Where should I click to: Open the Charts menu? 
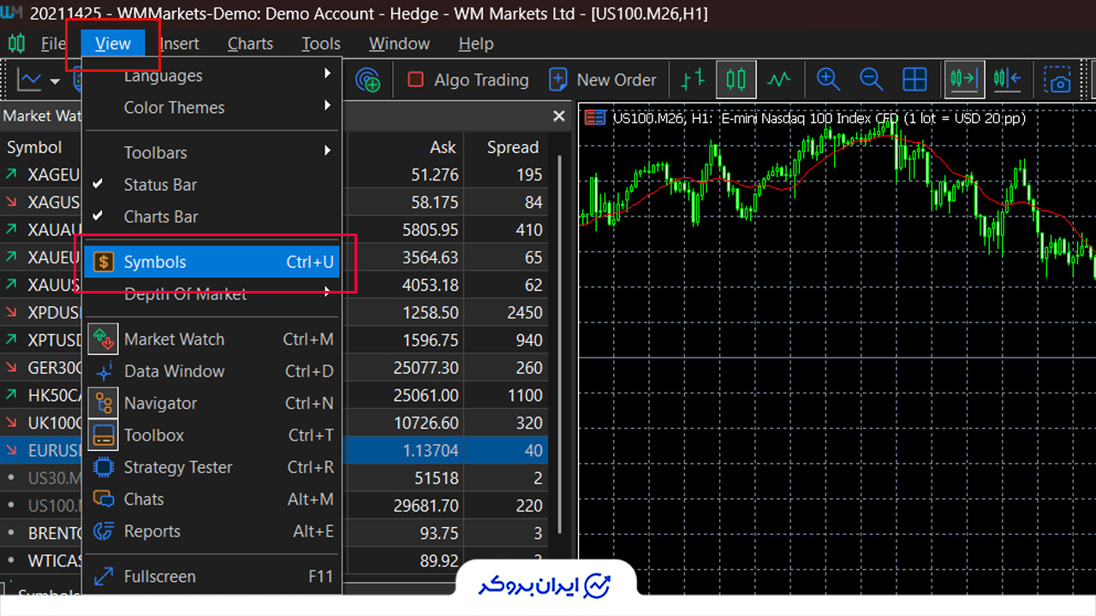tap(250, 44)
